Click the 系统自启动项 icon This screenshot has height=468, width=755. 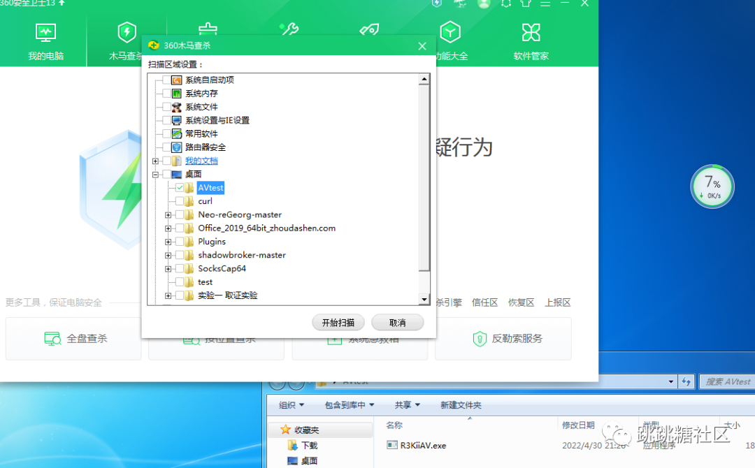177,80
